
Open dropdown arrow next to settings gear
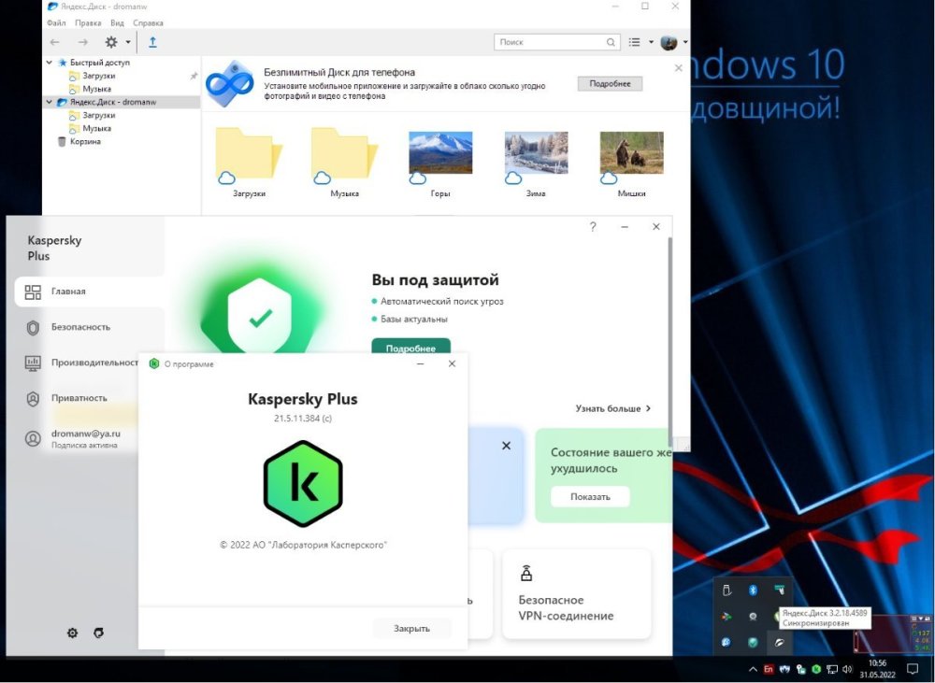click(127, 42)
